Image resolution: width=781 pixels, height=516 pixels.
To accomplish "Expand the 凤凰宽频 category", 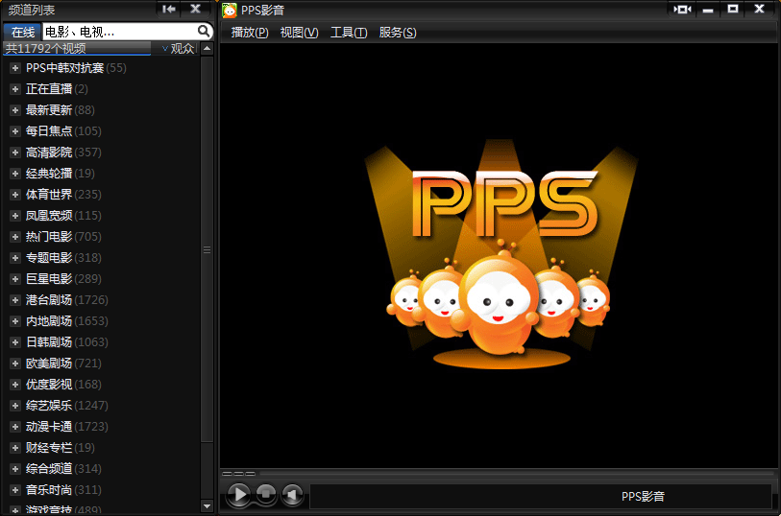I will pyautogui.click(x=15, y=216).
